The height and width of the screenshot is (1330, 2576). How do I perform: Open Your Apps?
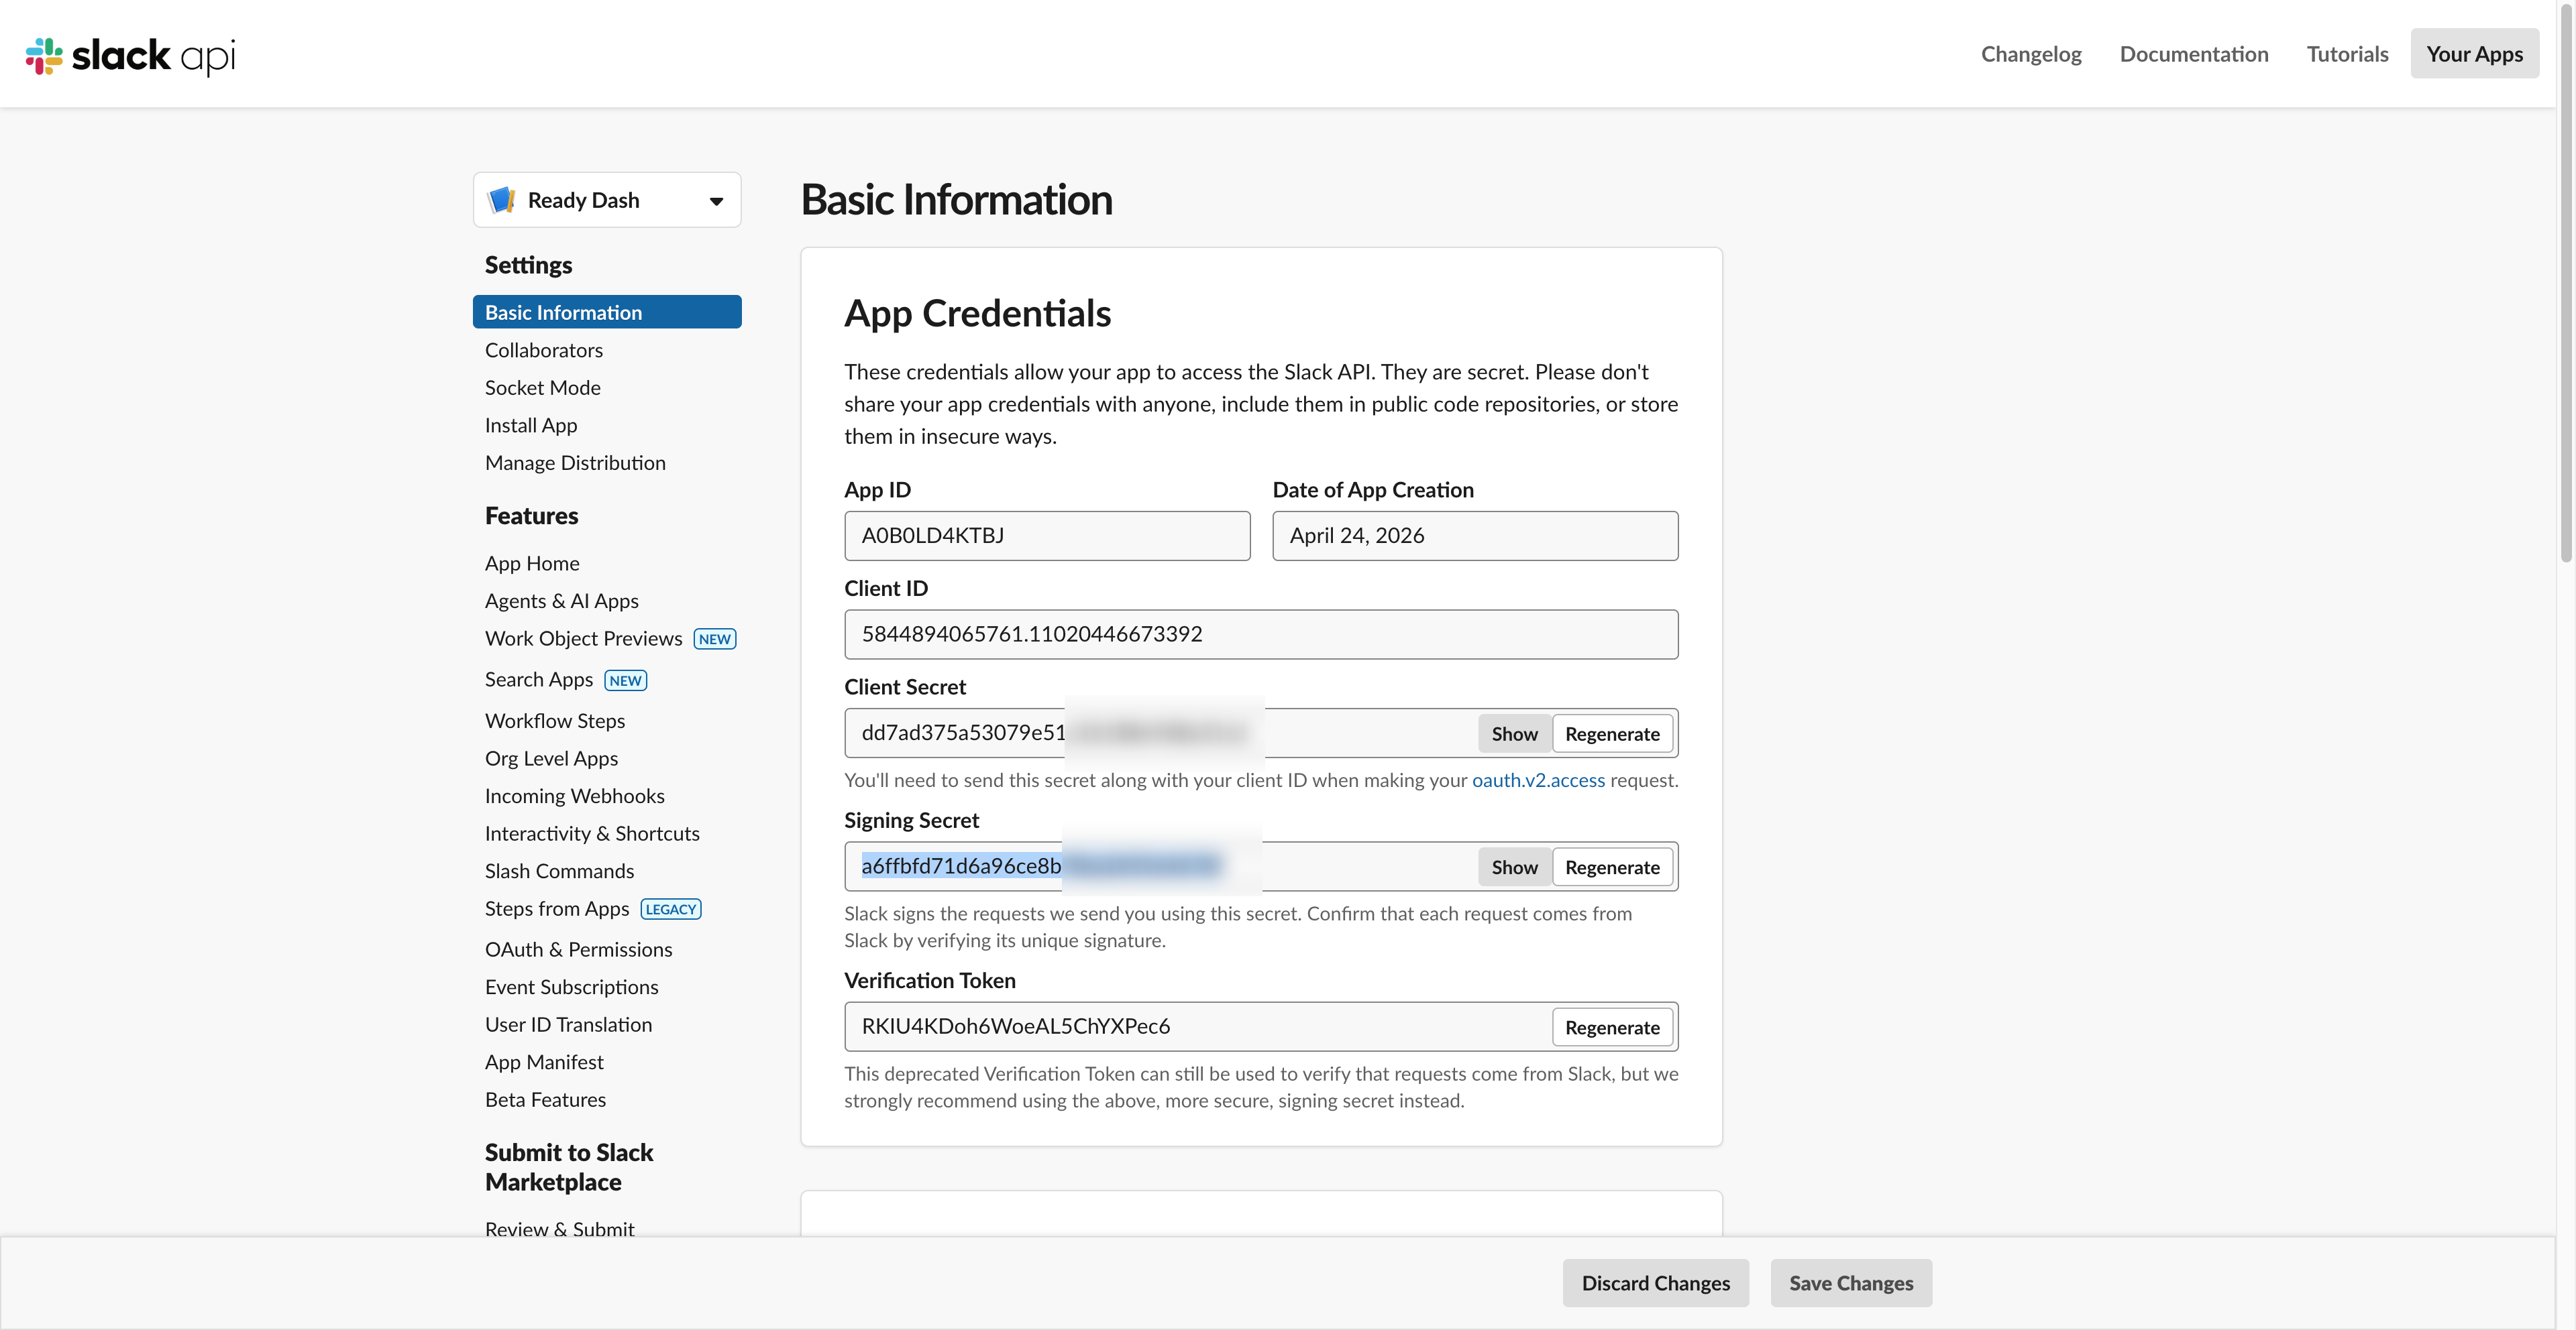point(2474,54)
